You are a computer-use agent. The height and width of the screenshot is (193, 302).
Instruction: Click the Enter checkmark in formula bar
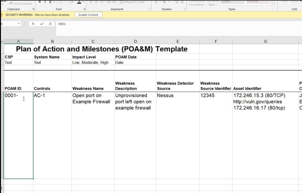(x=42, y=24)
